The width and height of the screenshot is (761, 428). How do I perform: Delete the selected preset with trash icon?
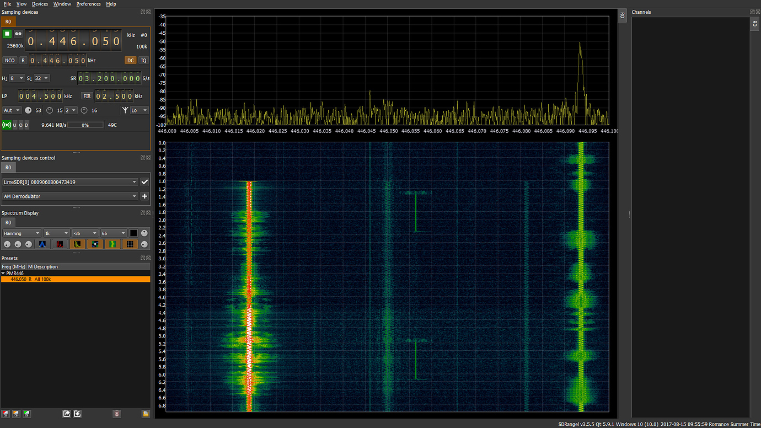pyautogui.click(x=116, y=414)
